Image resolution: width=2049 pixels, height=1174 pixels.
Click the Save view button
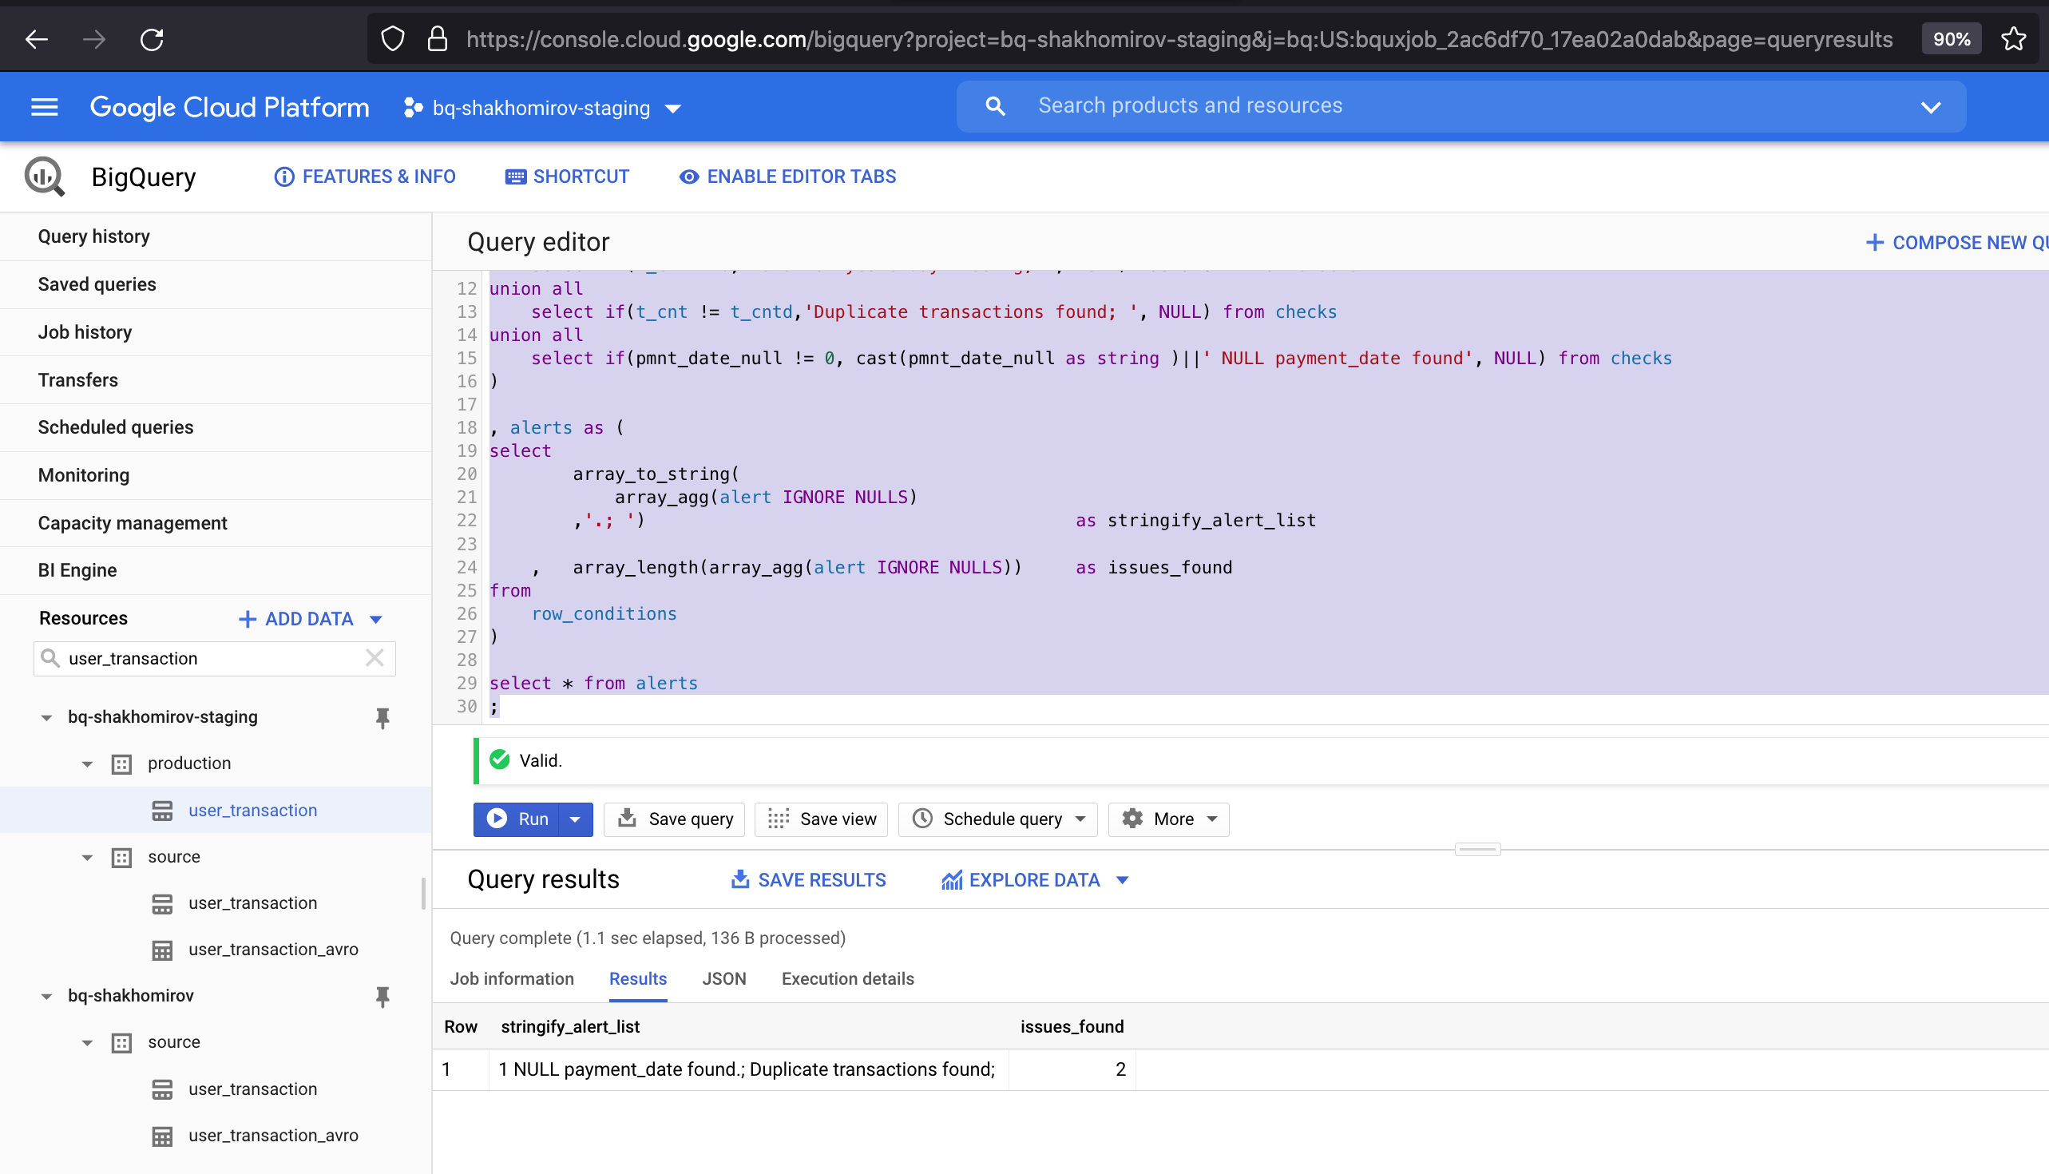(821, 819)
